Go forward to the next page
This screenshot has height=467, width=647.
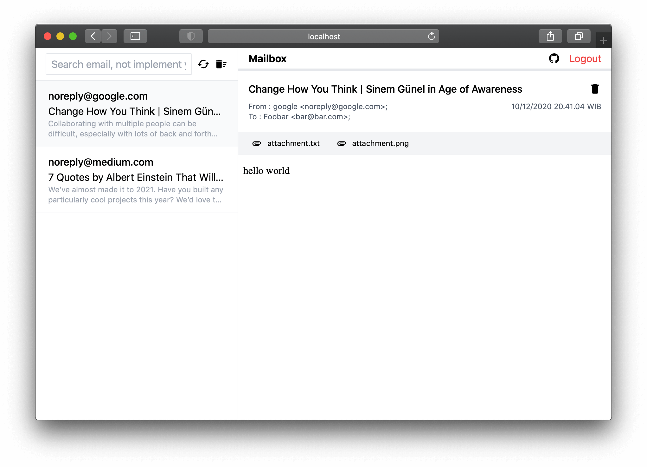click(109, 36)
